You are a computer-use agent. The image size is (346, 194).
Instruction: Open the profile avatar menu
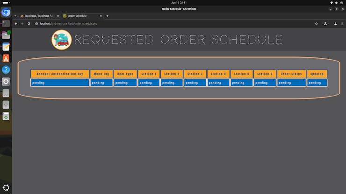(x=335, y=24)
